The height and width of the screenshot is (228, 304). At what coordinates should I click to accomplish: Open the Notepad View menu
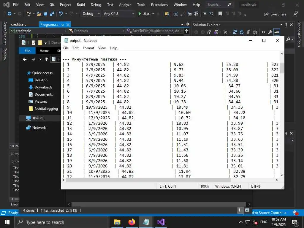pos(102,48)
